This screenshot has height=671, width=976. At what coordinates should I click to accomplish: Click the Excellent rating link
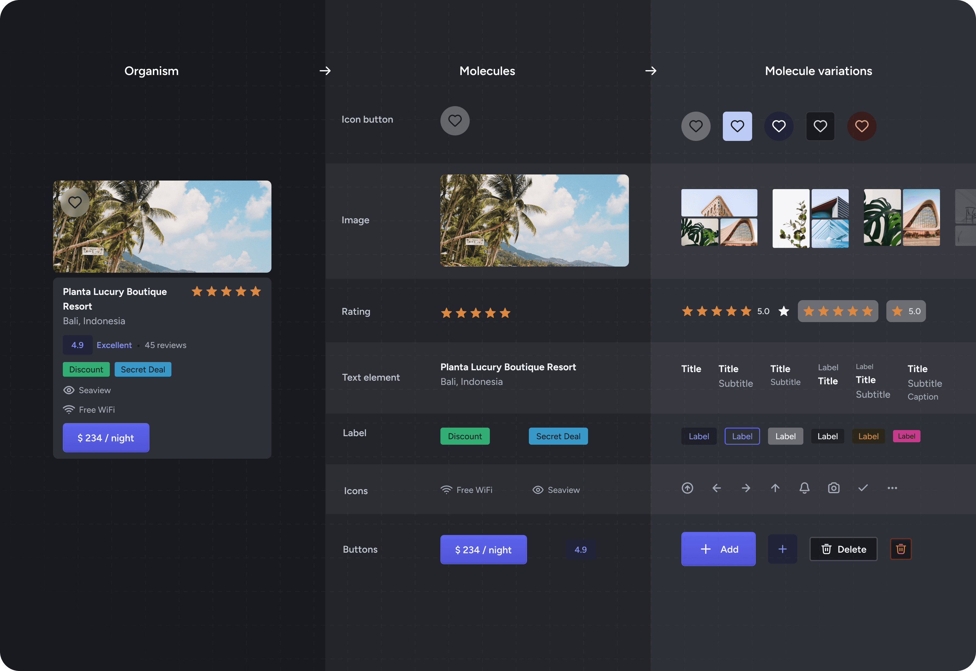[x=114, y=345]
